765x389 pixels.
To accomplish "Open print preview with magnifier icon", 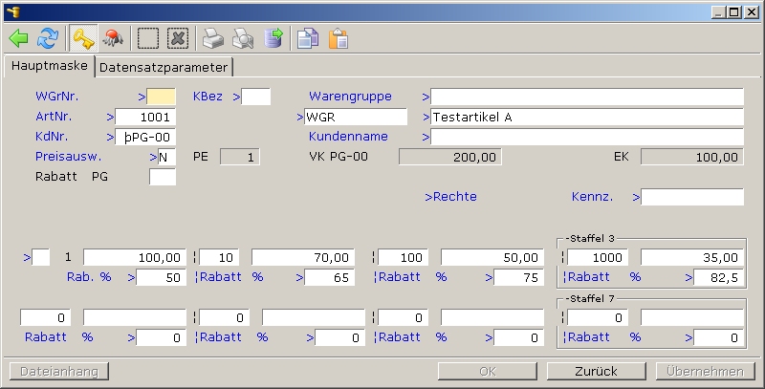I will [243, 38].
